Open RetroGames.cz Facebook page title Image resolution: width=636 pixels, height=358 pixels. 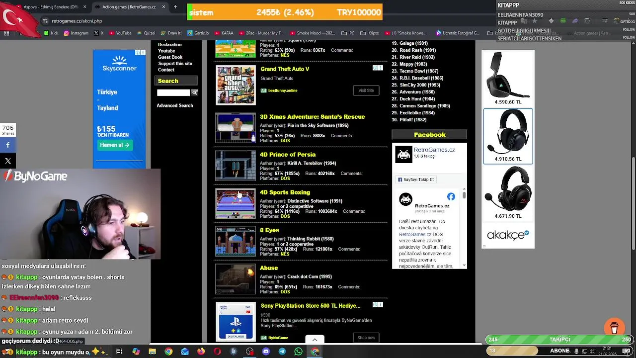(x=434, y=150)
